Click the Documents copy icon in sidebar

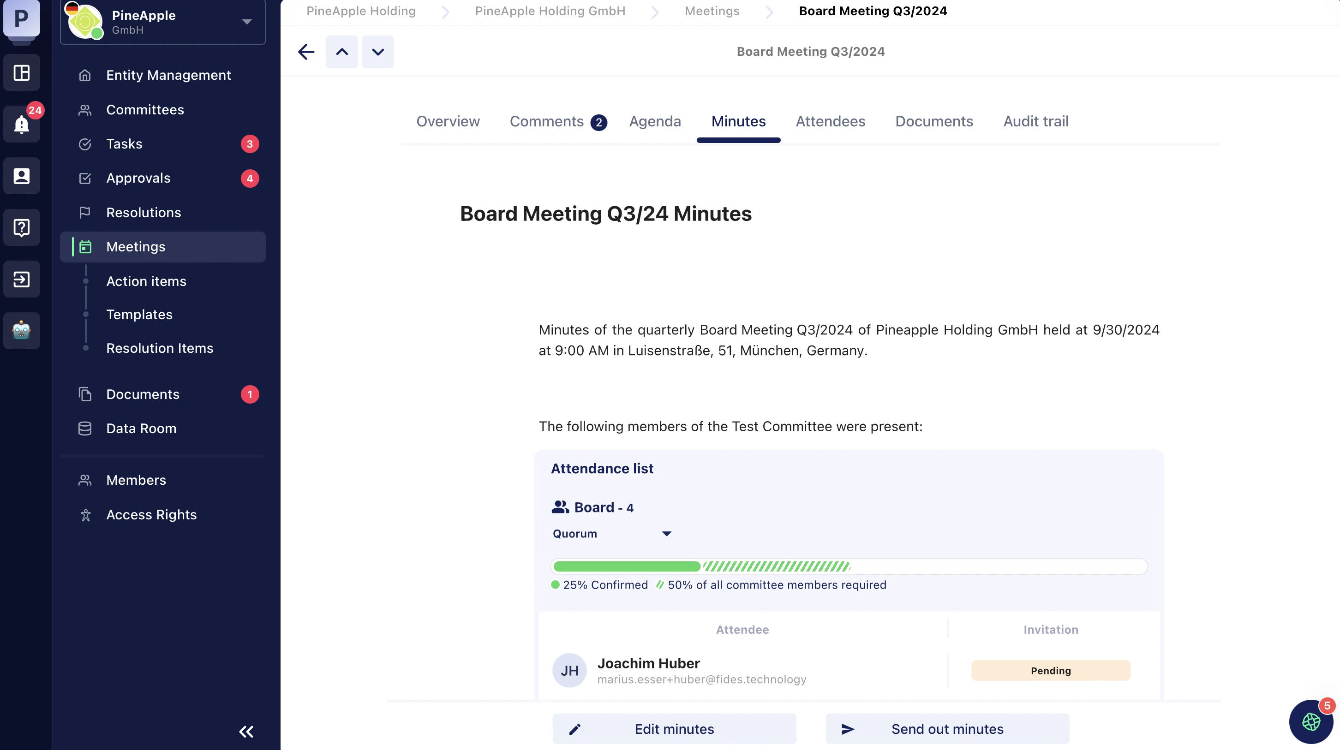click(x=85, y=394)
